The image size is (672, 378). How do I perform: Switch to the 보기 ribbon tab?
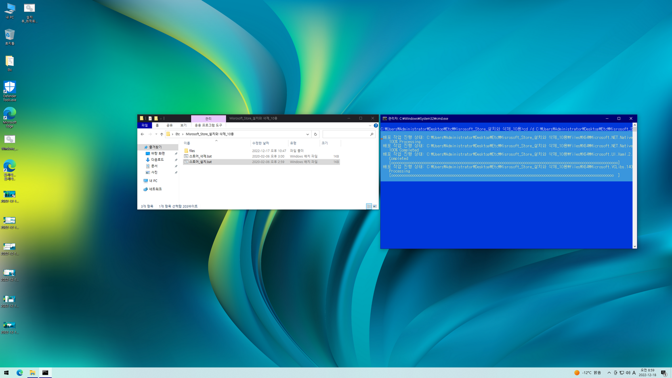point(183,126)
